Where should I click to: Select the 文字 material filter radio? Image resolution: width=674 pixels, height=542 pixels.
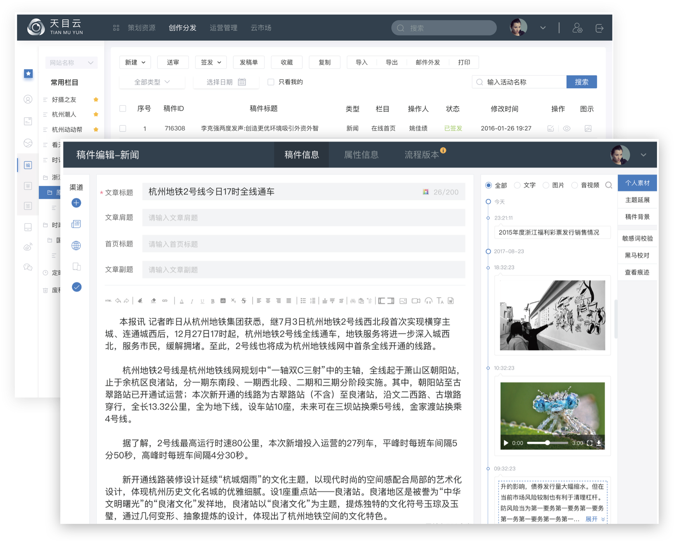(517, 186)
